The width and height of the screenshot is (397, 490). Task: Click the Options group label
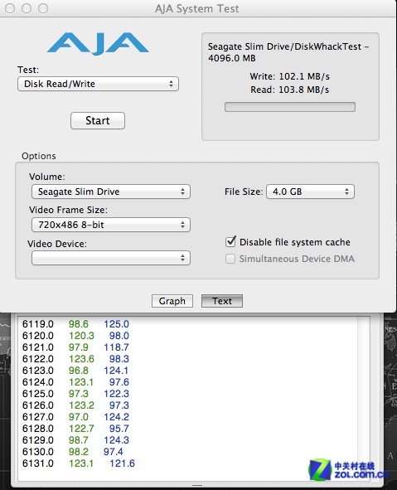(x=39, y=156)
